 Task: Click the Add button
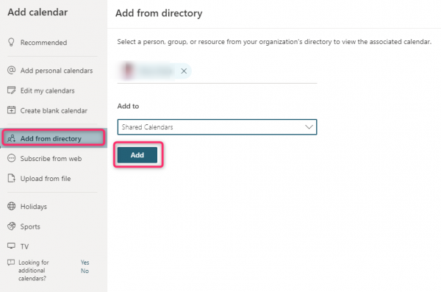click(x=137, y=155)
